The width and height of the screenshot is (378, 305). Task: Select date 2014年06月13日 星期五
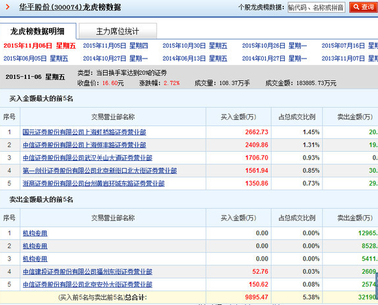(195, 59)
